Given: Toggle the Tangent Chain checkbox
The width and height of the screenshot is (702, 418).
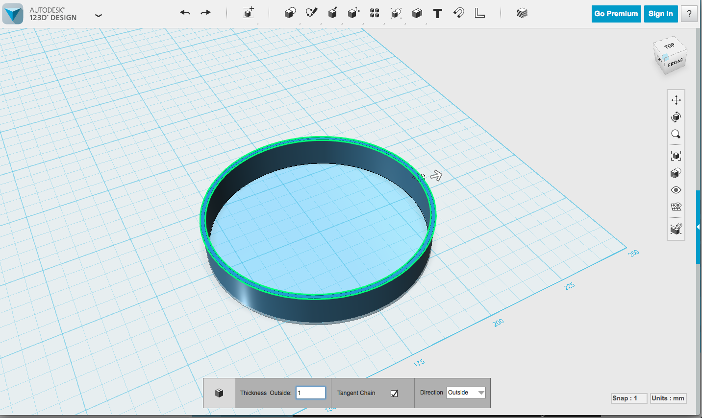Looking at the screenshot, I should (x=394, y=393).
